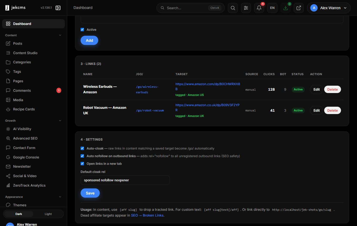Open the Alex Warren user dropdown
Screen dimensions: 357x226
pos(329,8)
